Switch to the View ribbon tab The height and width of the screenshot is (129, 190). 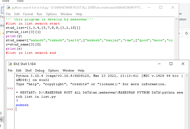coord(20,1)
